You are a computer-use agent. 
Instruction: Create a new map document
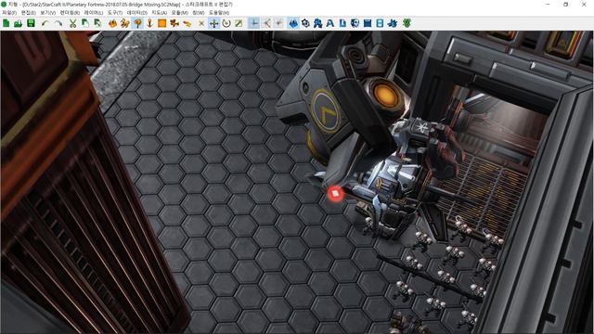click(x=6, y=23)
